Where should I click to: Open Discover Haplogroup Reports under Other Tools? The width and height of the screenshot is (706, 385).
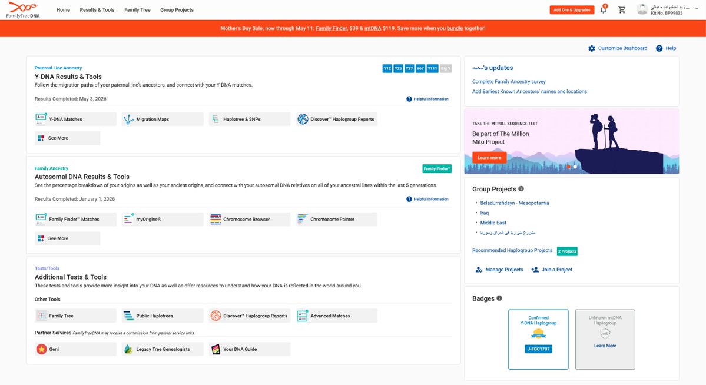click(x=250, y=316)
